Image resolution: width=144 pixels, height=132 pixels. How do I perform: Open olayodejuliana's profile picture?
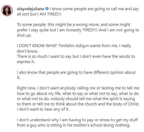pyautogui.click(x=7, y=10)
